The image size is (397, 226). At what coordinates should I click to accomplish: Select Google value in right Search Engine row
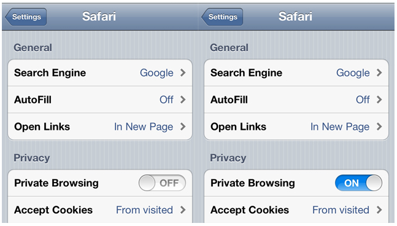point(353,73)
